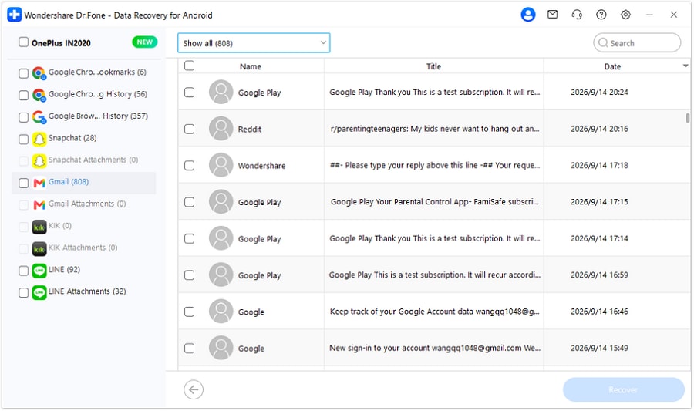Open email '##- Please type your reply above'
The width and height of the screenshot is (694, 411).
[x=435, y=165]
